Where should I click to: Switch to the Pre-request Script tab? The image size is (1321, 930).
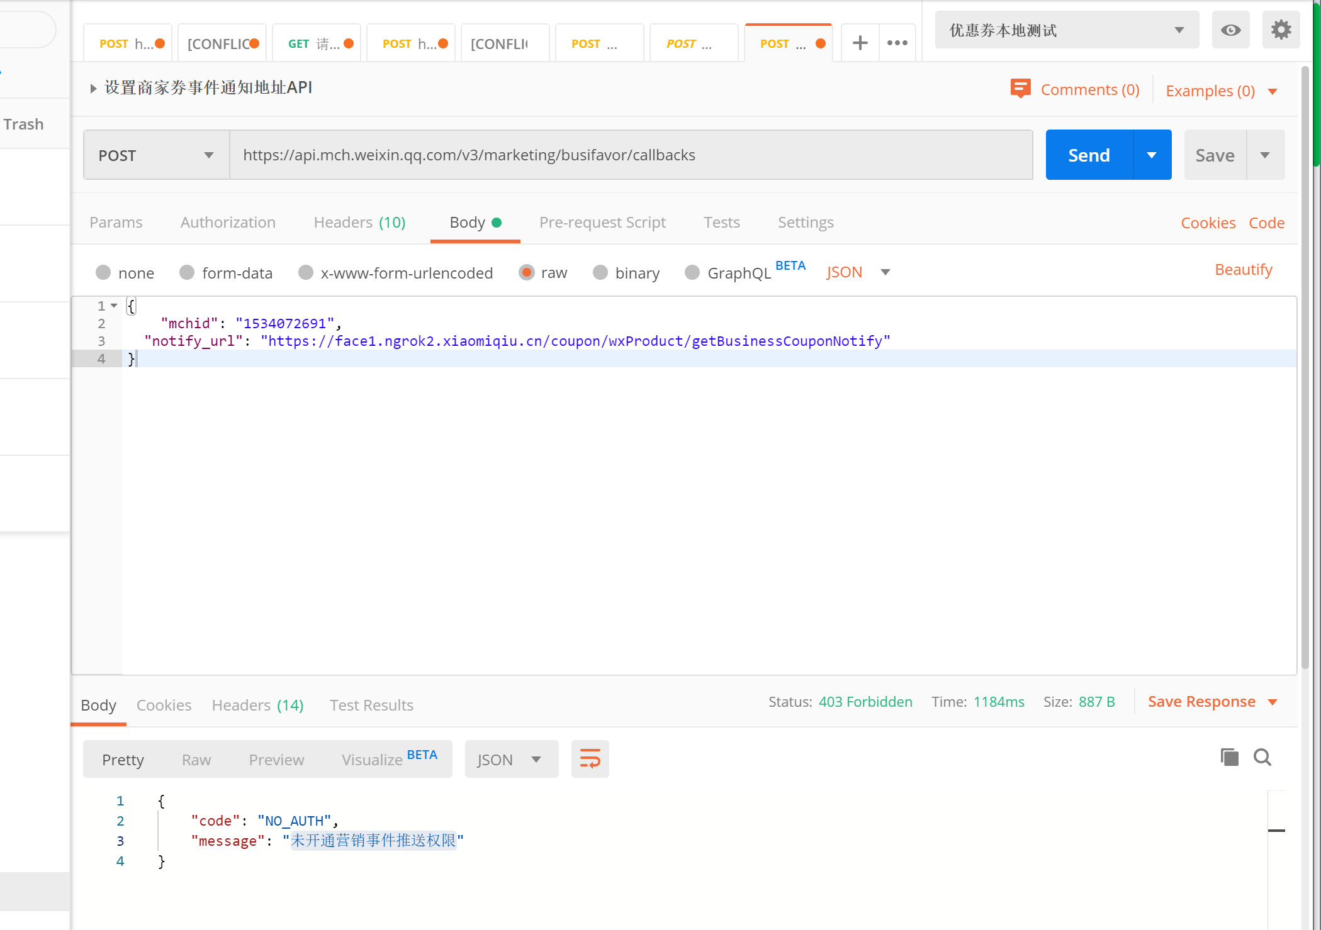[x=602, y=223]
